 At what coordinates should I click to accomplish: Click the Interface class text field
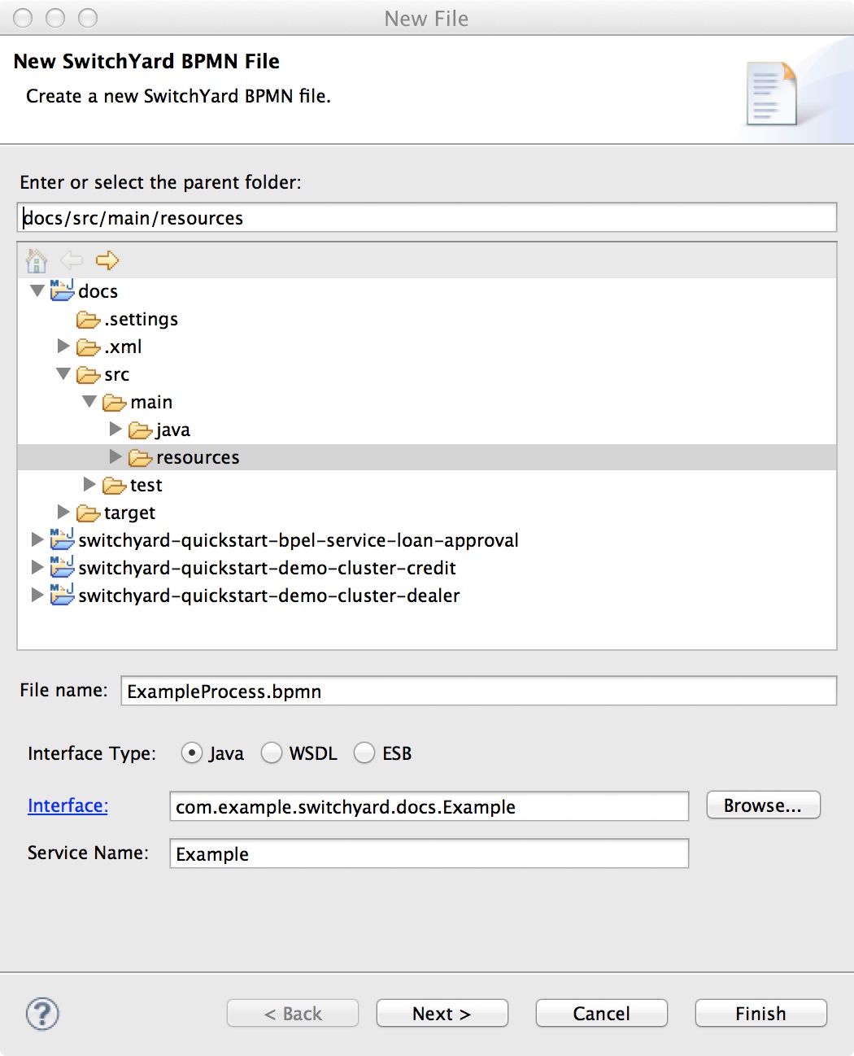coord(429,807)
